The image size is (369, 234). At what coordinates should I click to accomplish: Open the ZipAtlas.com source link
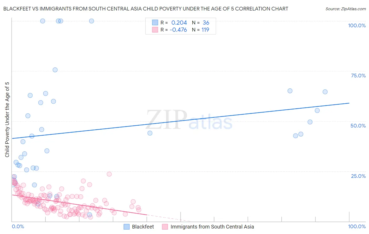[345, 9]
